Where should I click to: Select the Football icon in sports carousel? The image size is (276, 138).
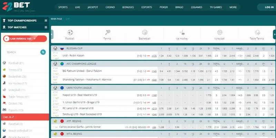[70, 32]
